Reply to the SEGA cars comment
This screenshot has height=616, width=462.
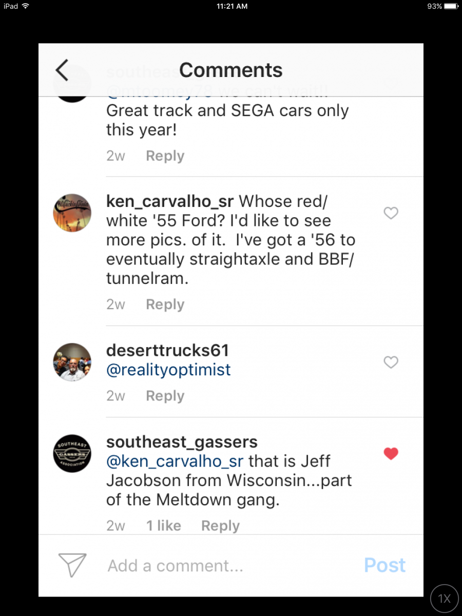click(x=165, y=156)
